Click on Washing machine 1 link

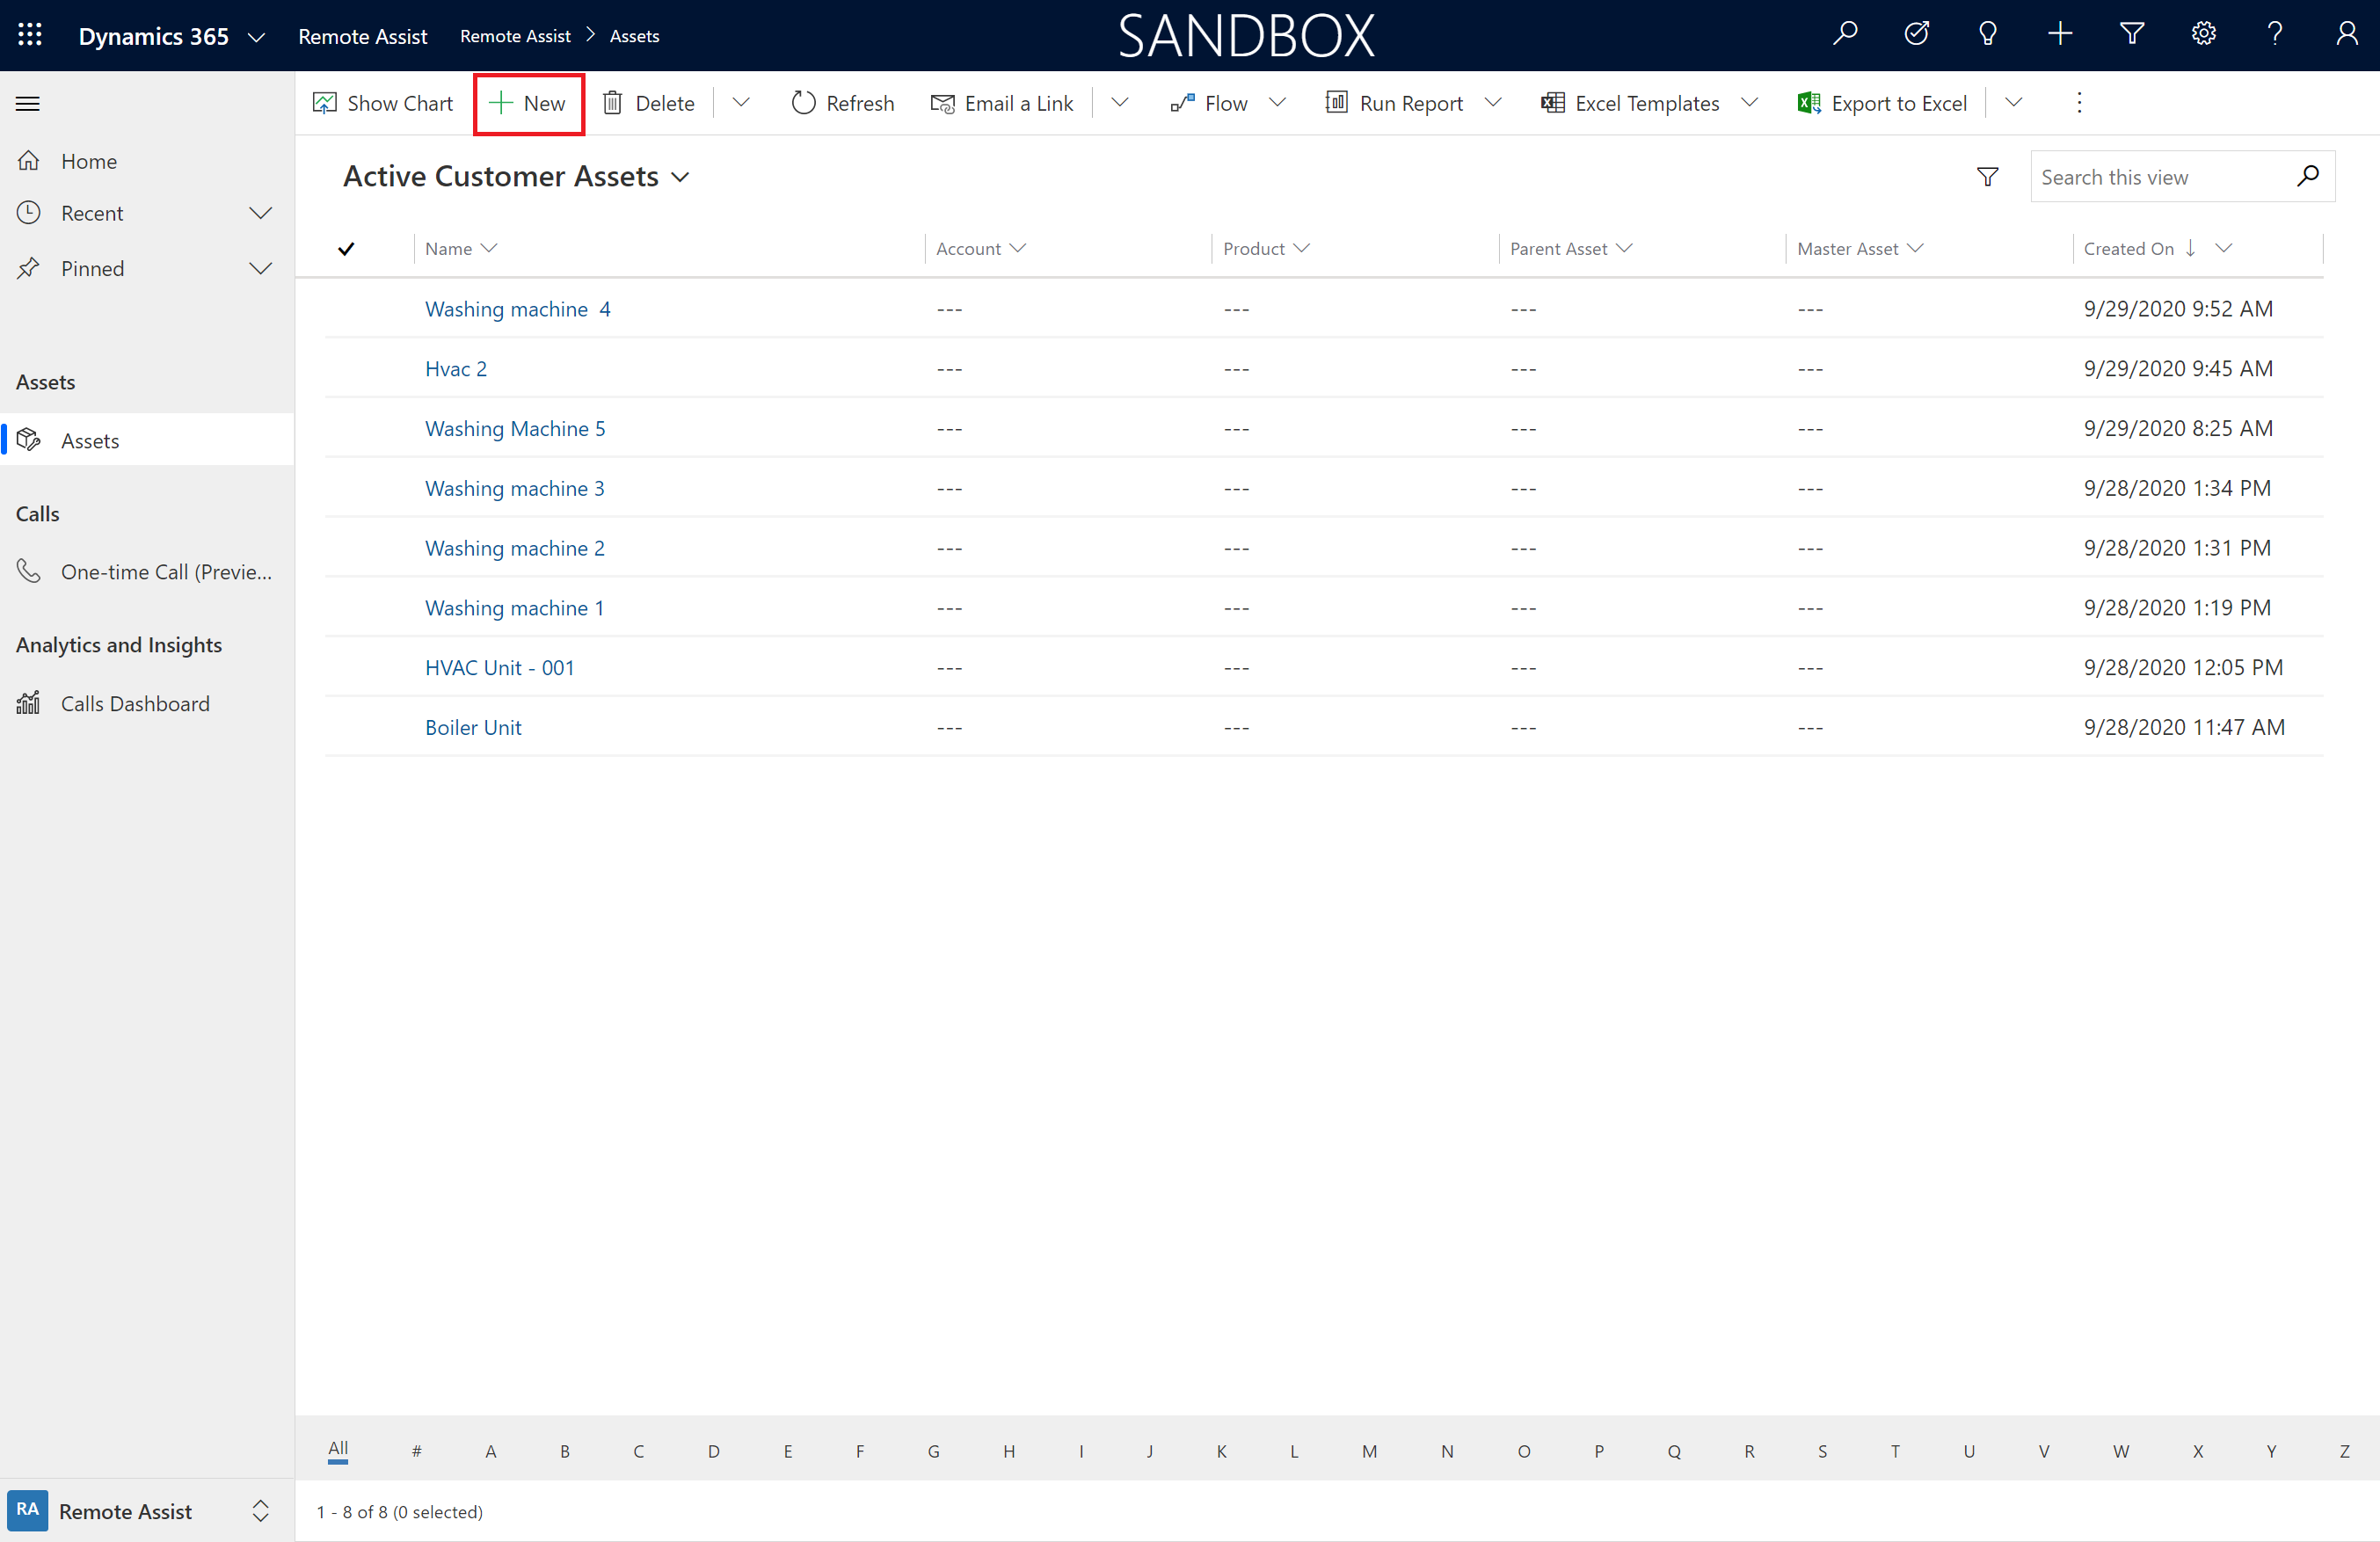(515, 606)
